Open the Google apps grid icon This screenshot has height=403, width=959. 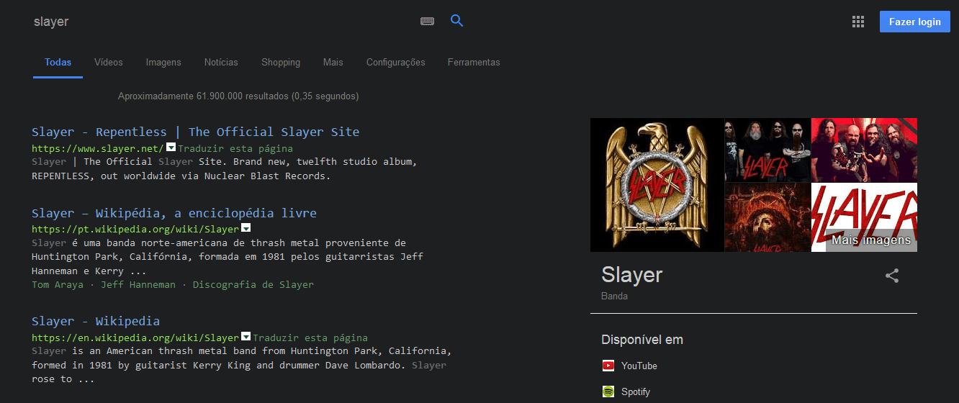857,22
